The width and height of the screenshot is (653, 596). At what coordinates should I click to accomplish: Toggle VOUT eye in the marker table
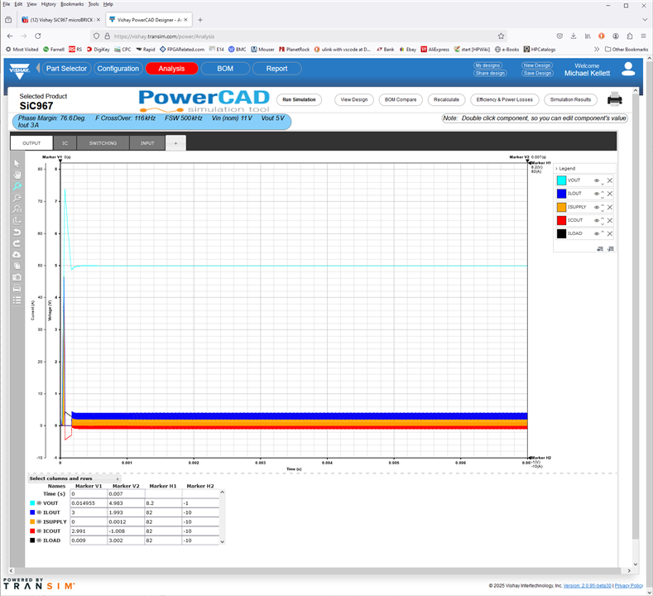pyautogui.click(x=39, y=503)
